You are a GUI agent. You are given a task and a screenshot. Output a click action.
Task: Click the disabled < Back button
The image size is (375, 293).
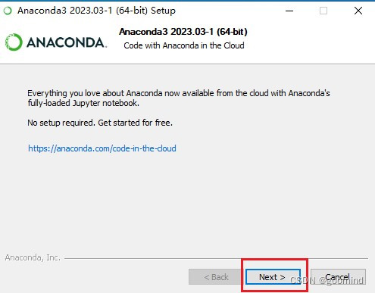pyautogui.click(x=216, y=277)
